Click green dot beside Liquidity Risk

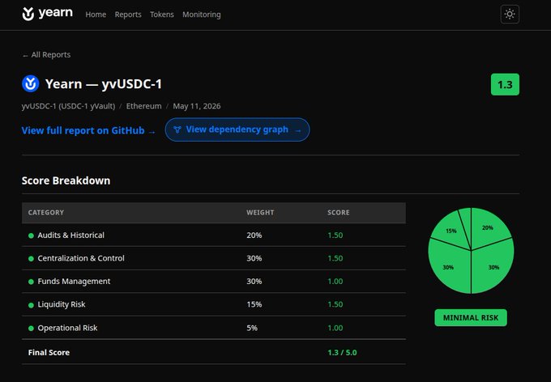tap(31, 305)
